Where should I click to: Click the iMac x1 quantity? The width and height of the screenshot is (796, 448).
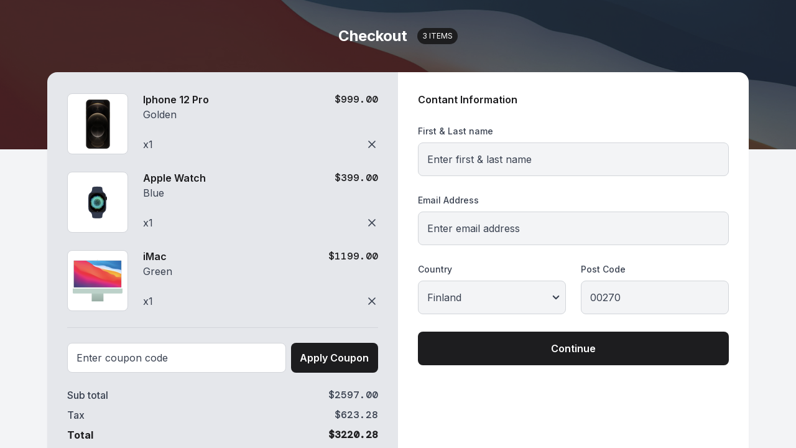pyautogui.click(x=148, y=301)
